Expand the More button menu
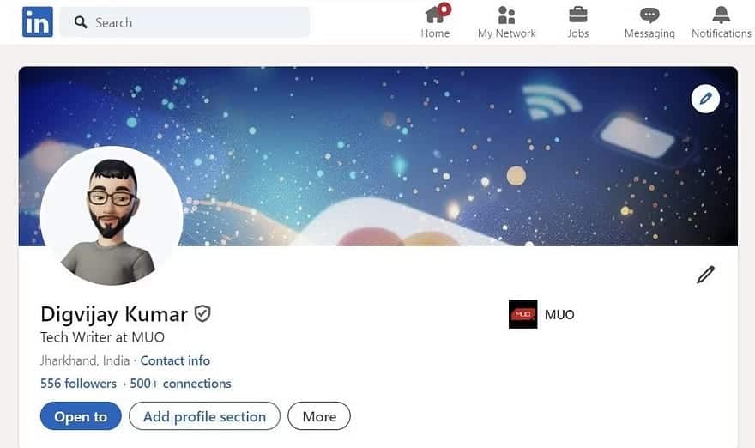 pos(319,416)
